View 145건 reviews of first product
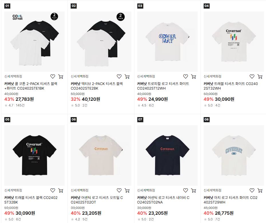The height and width of the screenshot is (223, 266). coord(20,105)
